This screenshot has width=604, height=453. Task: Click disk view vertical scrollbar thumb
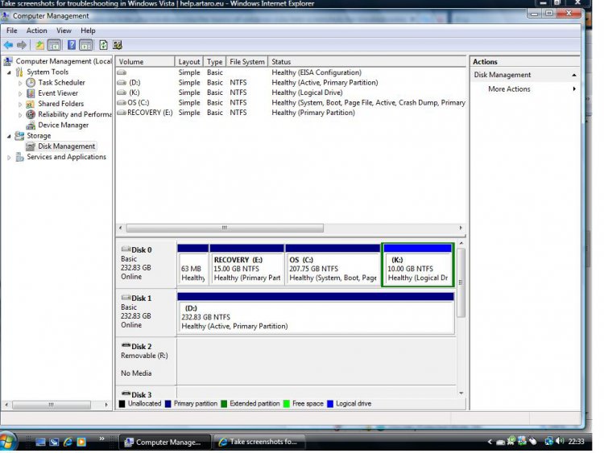[x=461, y=283]
